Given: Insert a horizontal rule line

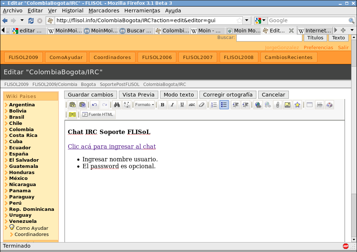Looking at the screenshot, I should (x=319, y=105).
